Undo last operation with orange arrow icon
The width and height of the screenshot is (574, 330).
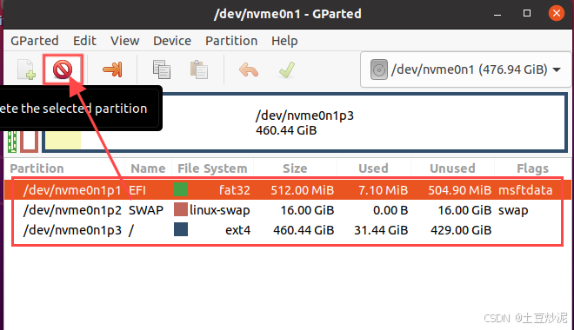[x=249, y=69]
